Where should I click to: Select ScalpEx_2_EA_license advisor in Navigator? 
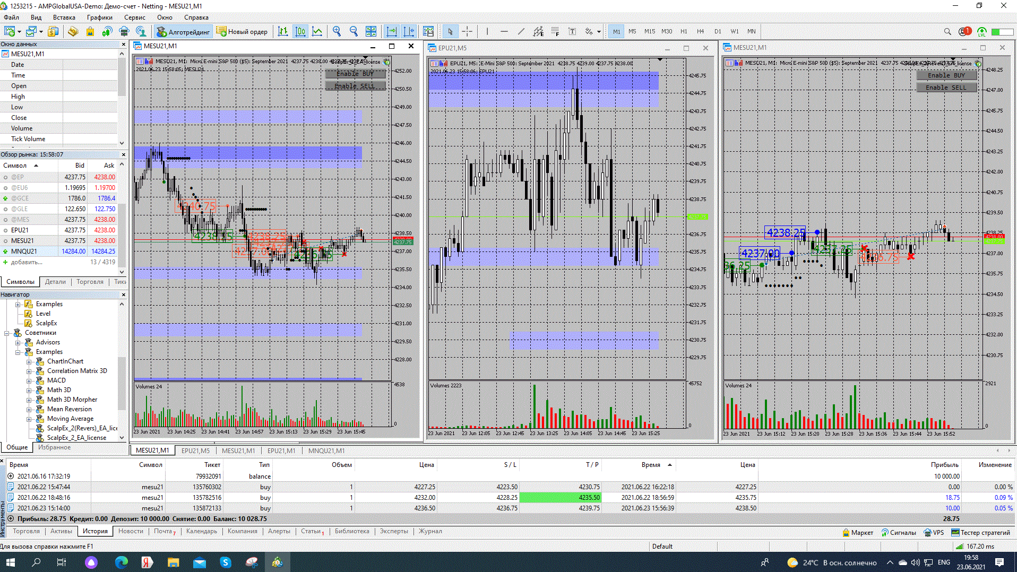(x=76, y=438)
